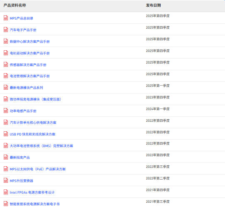Click PDF icon beside MPS升压变换器
The height and width of the screenshot is (209, 225).
pyautogui.click(x=6, y=180)
